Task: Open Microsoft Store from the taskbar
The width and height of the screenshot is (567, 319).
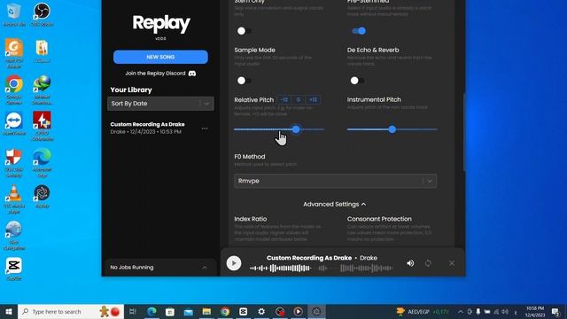Action: click(x=170, y=311)
